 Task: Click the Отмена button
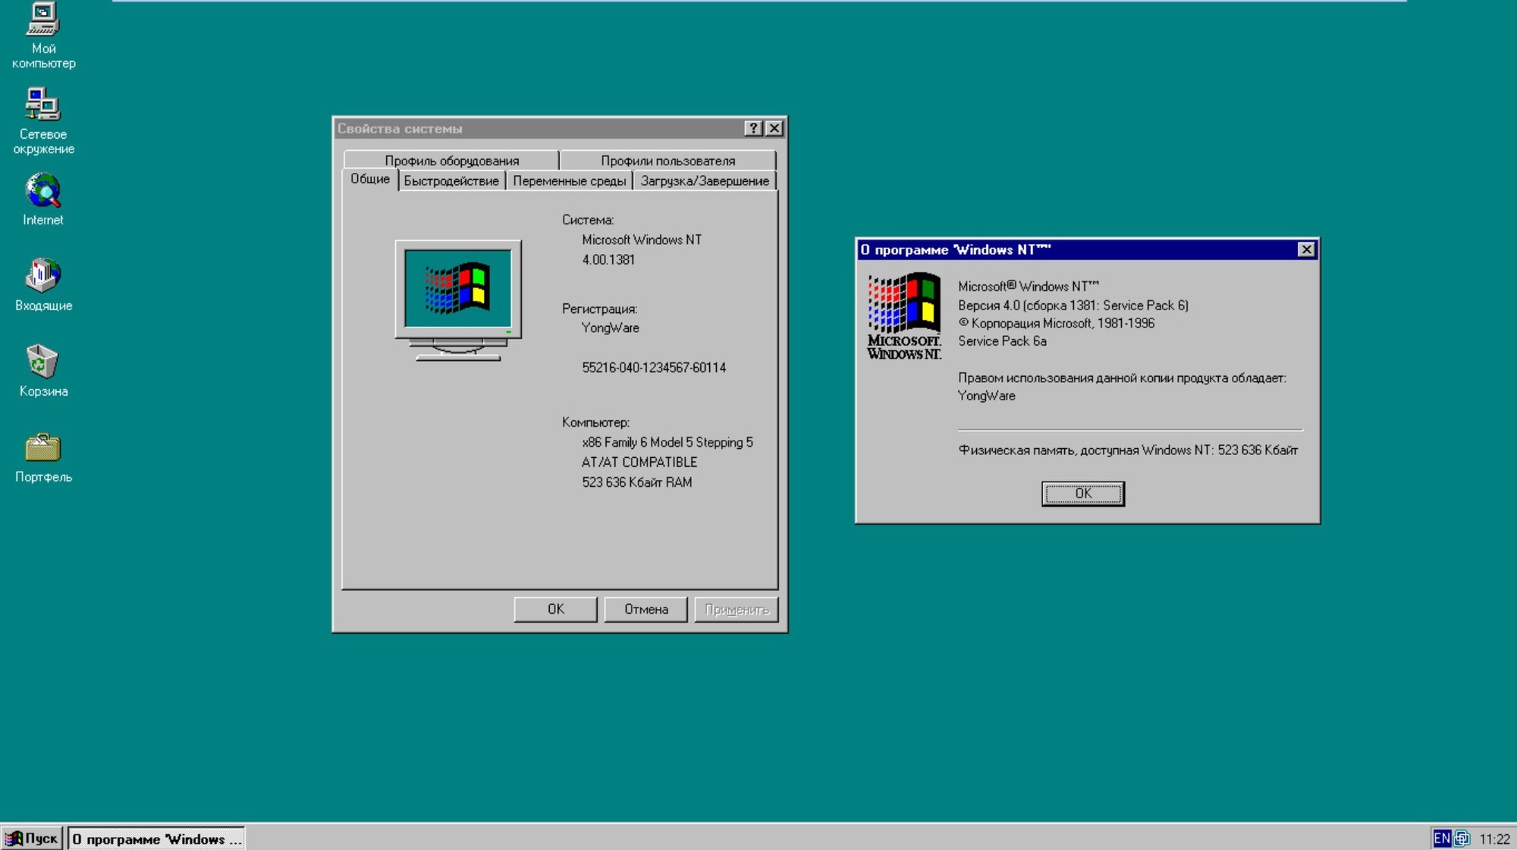tap(645, 609)
